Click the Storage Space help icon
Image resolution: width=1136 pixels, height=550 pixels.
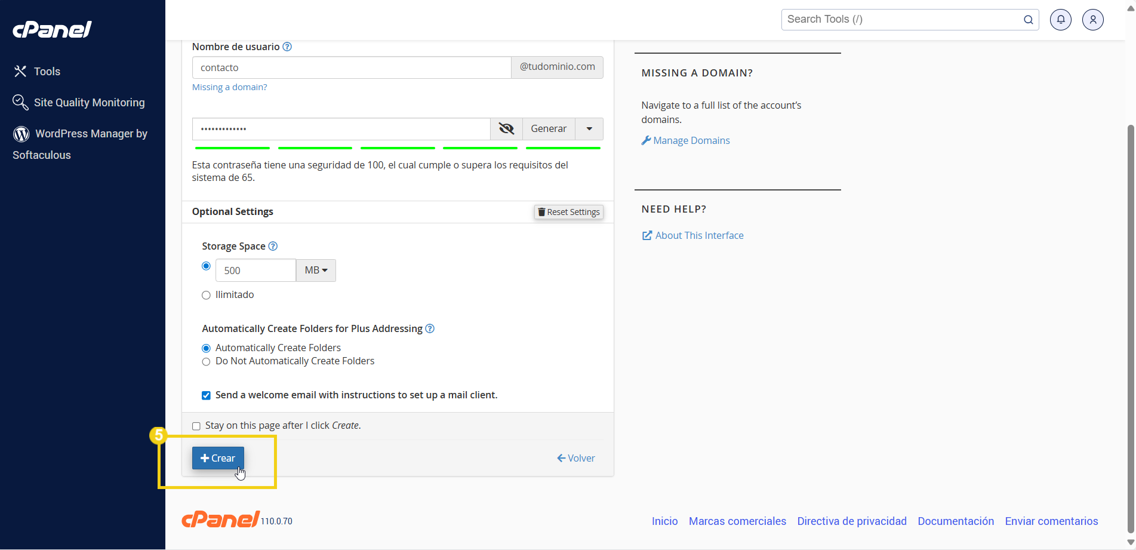tap(273, 246)
